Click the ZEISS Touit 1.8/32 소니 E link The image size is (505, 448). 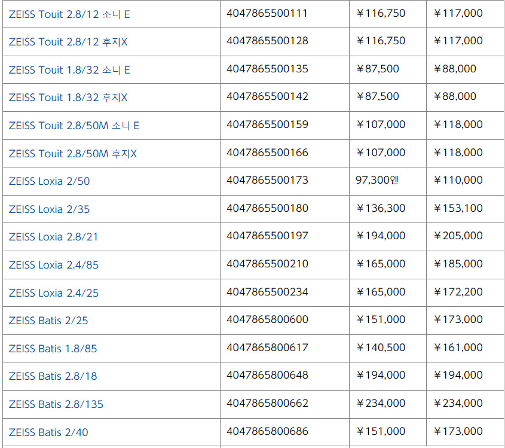point(69,70)
